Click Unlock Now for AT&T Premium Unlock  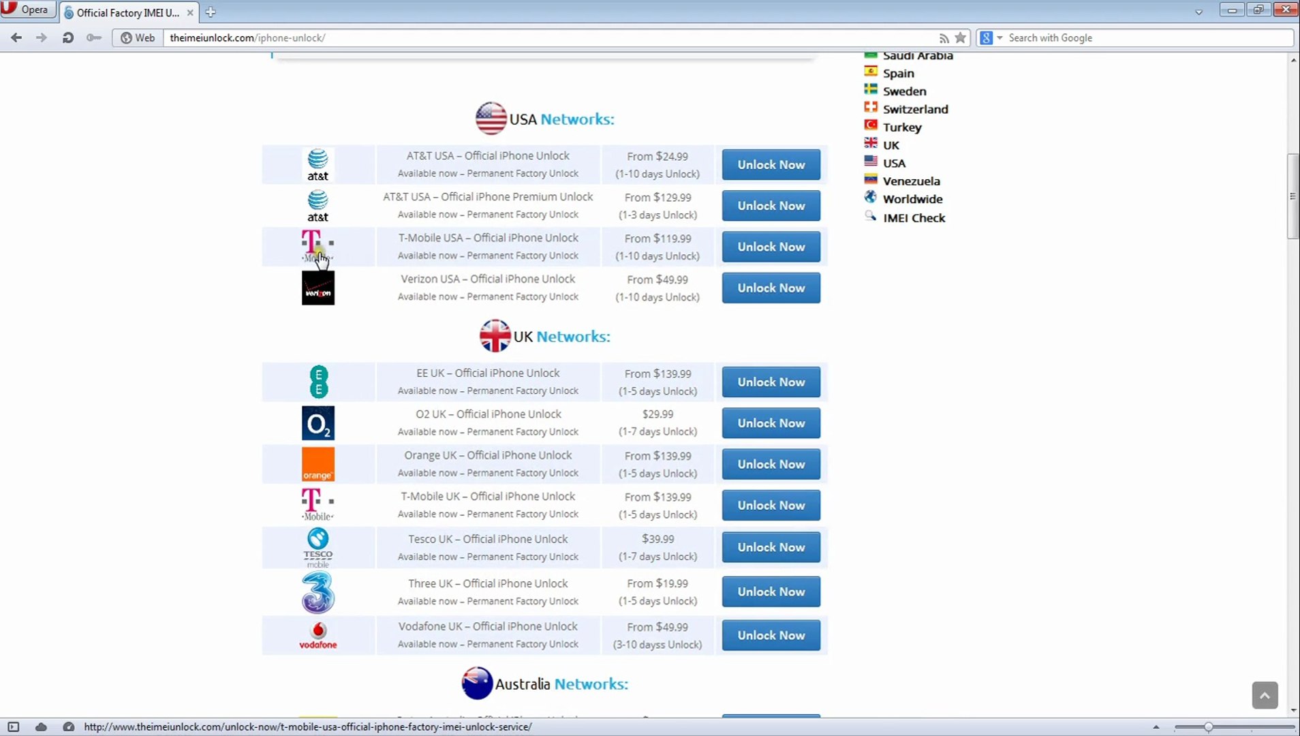[771, 206]
